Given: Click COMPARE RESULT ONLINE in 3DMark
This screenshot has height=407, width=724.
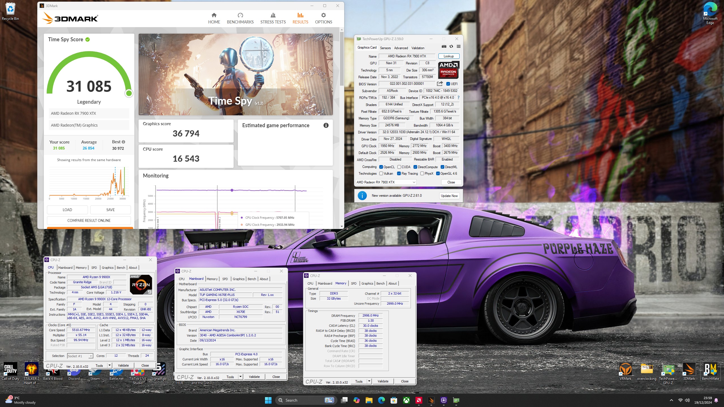Looking at the screenshot, I should click(89, 220).
